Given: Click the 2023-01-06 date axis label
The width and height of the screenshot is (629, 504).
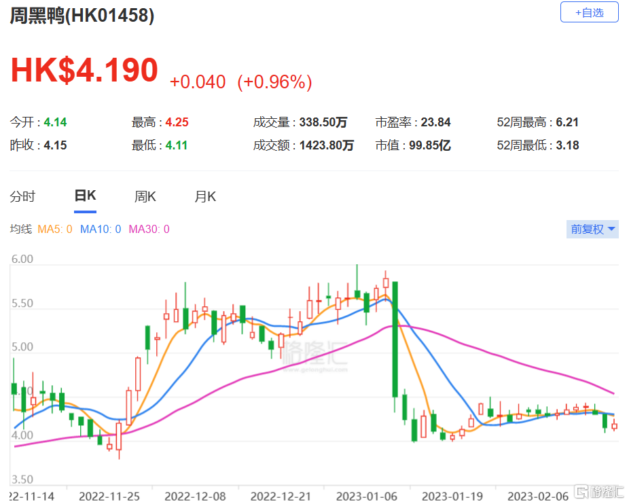Looking at the screenshot, I should point(367,497).
